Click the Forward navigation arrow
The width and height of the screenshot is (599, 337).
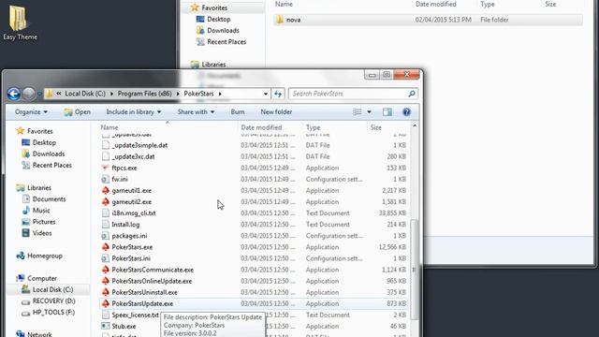pos(29,94)
